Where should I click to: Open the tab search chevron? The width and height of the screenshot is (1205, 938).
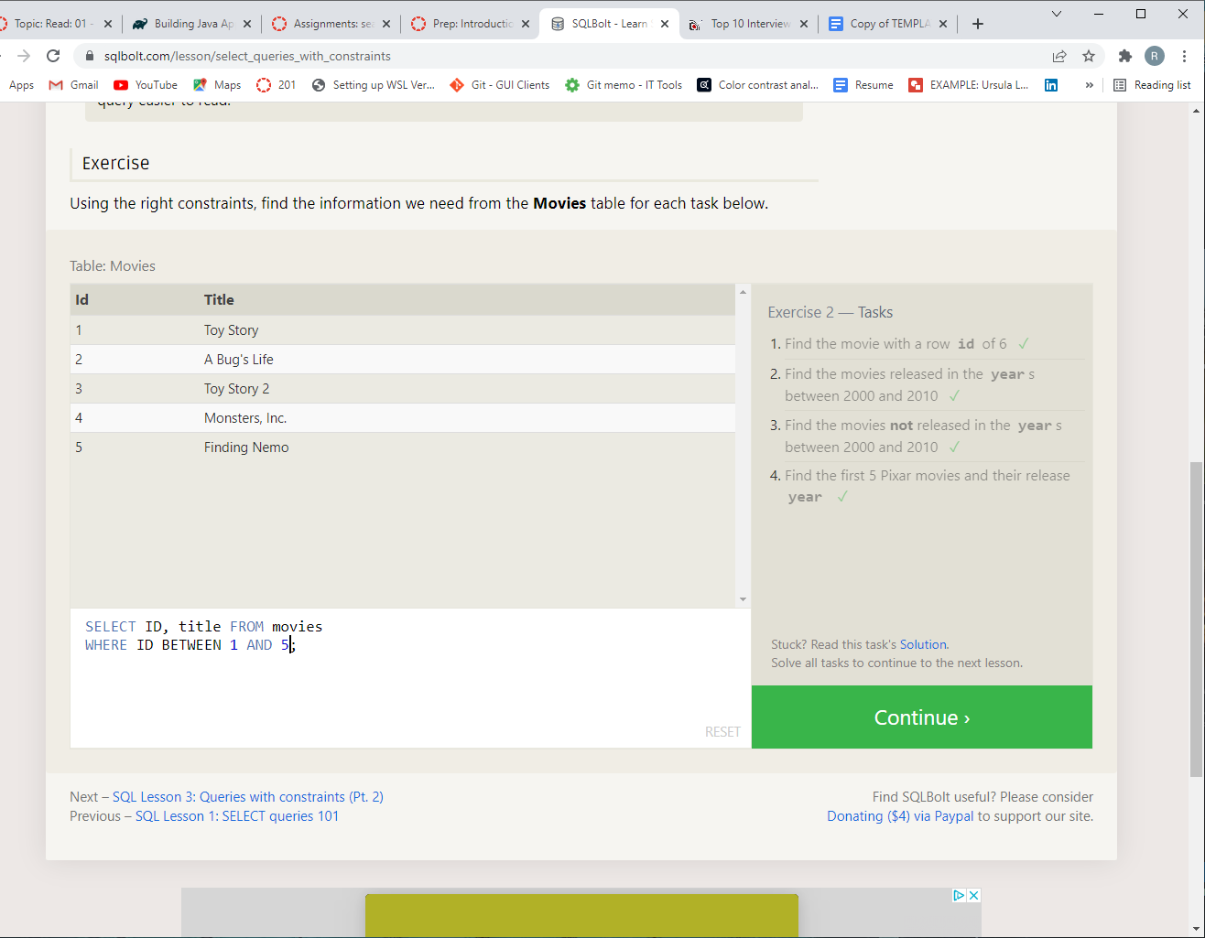1057,14
